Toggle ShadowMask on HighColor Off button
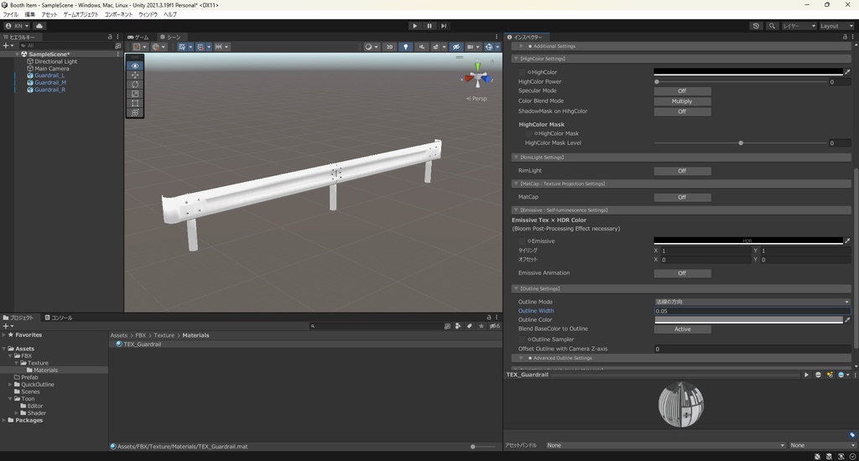Screen dimensions: 859x461 point(682,111)
